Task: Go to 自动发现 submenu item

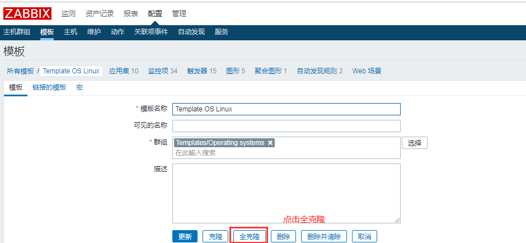Action: pos(191,32)
